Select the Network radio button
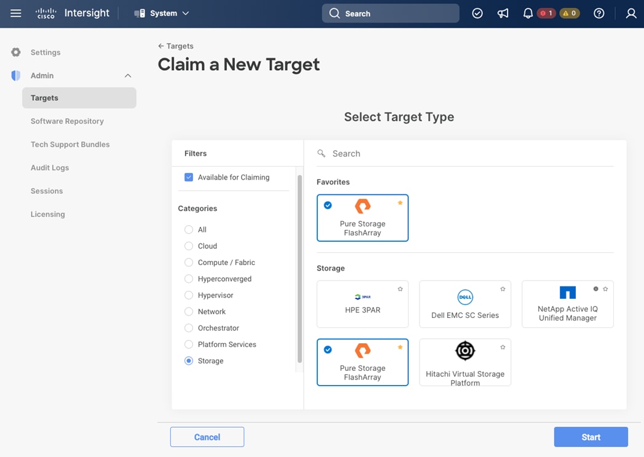The height and width of the screenshot is (457, 644). [188, 312]
